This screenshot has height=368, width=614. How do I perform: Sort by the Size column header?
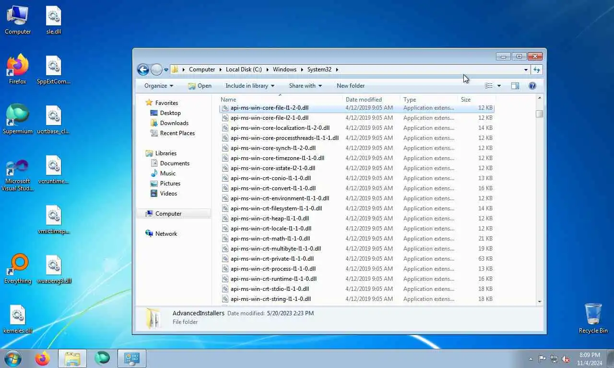[x=476, y=99]
